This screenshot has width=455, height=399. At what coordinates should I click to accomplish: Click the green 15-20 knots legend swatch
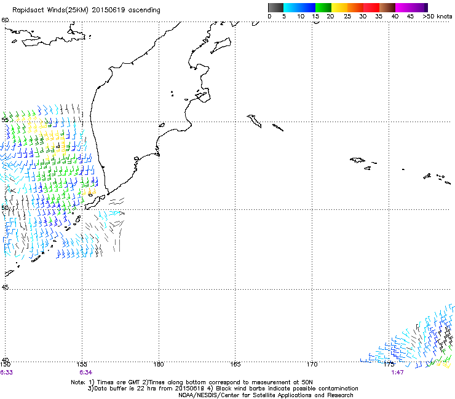(x=323, y=7)
